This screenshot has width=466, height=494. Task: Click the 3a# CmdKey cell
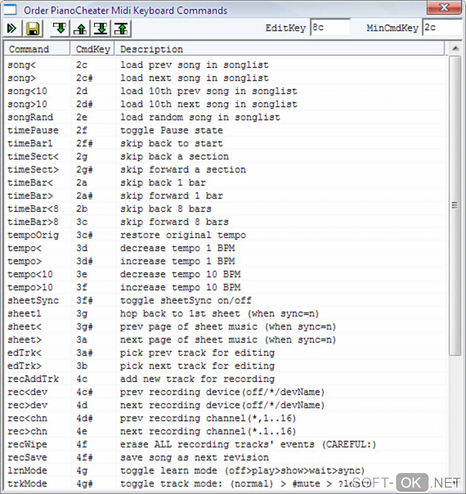[x=85, y=353]
